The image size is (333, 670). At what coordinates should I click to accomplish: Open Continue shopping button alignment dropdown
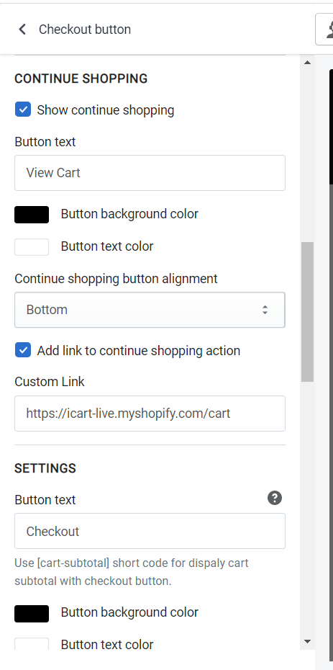coord(150,310)
